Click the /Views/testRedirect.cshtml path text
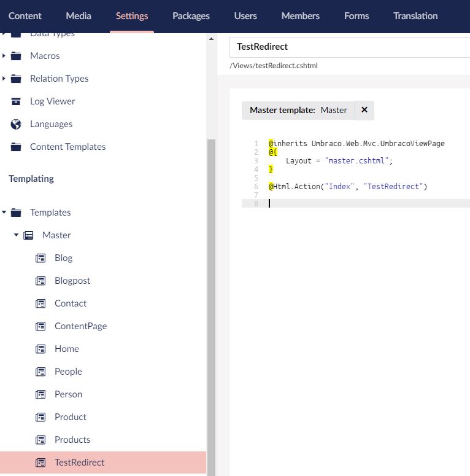470x476 pixels. (x=274, y=66)
